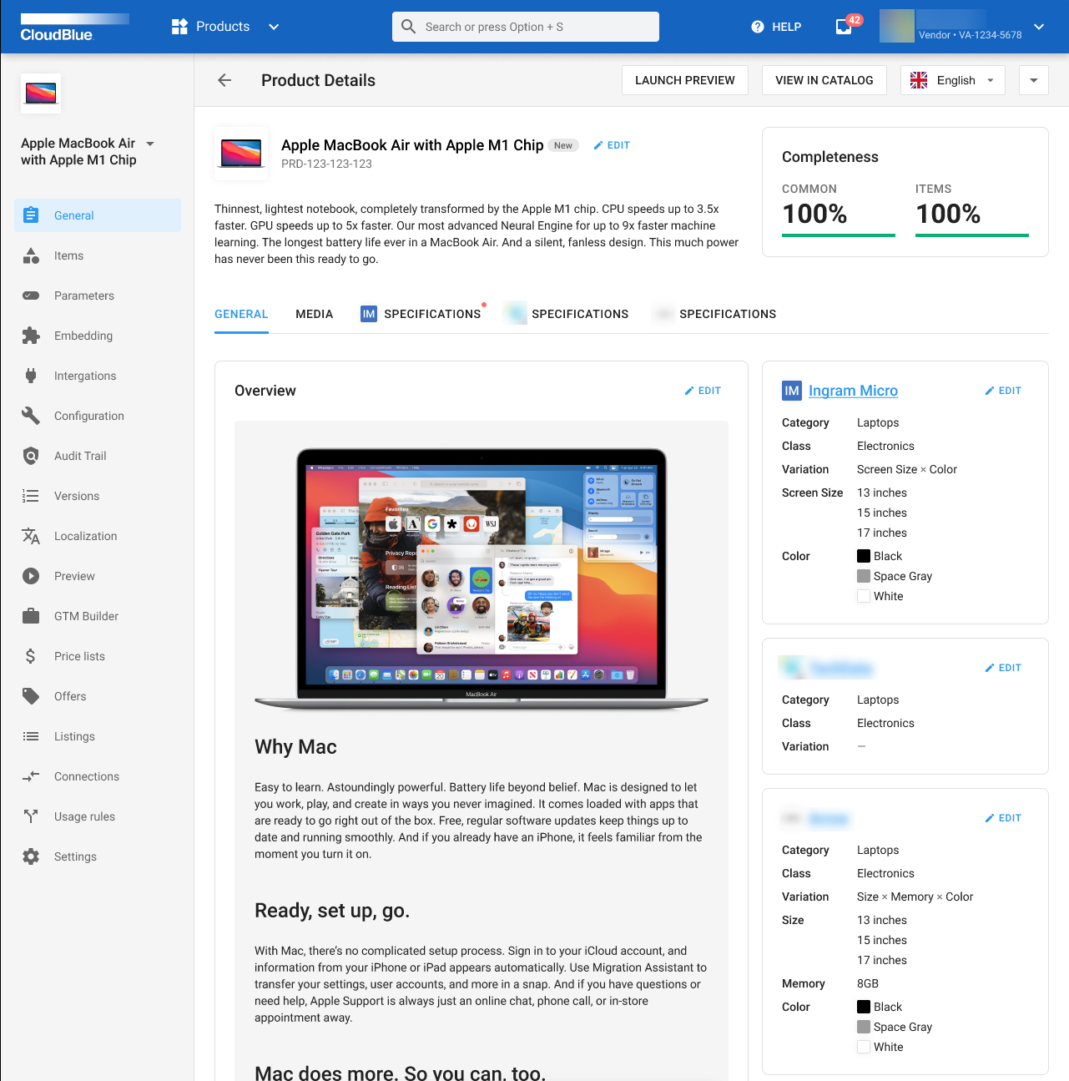The image size is (1069, 1081).
Task: Click the Space Gray swatch under Ingram Micro
Action: point(864,576)
